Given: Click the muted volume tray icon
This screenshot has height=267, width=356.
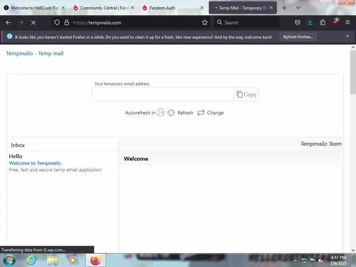Looking at the screenshot, I should 321,260.
